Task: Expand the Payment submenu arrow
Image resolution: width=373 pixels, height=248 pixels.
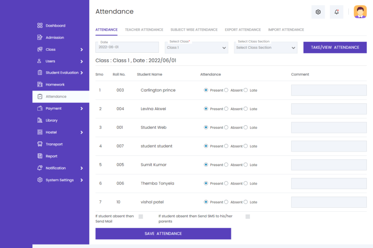Action: (82, 109)
